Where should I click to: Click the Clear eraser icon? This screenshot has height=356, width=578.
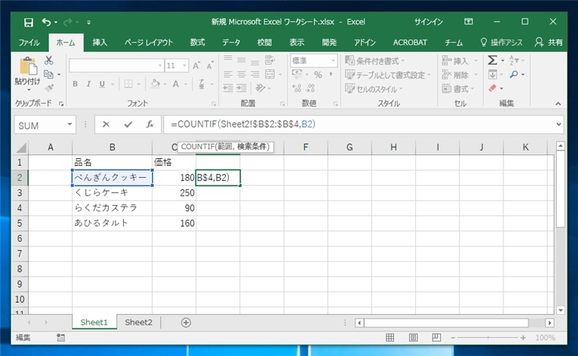(x=492, y=88)
